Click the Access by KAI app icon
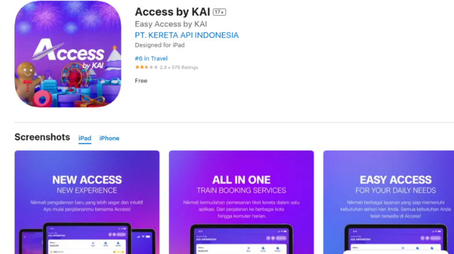 click(x=68, y=54)
